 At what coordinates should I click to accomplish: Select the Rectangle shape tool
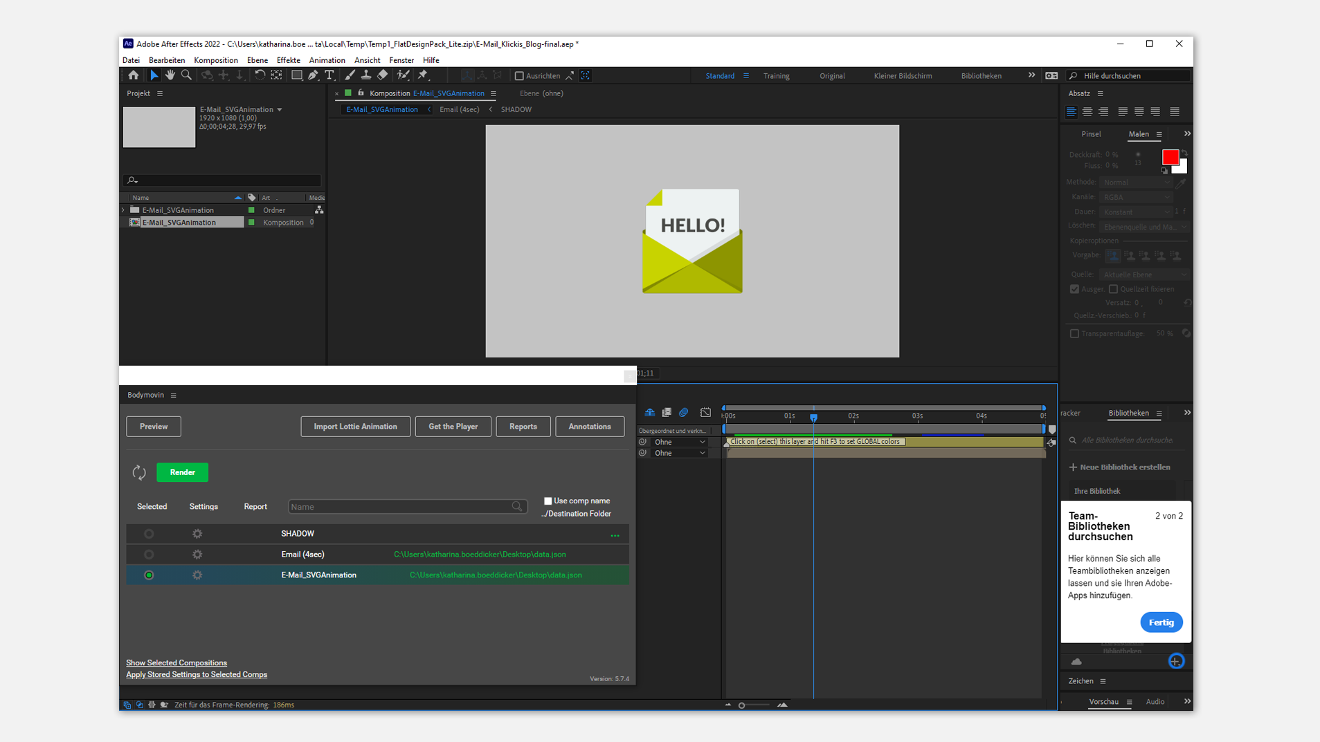(x=297, y=75)
